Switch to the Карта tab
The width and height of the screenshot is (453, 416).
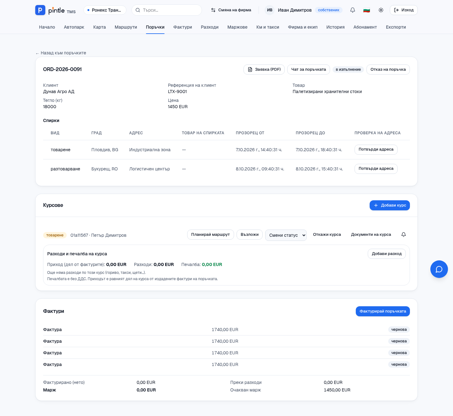(99, 27)
